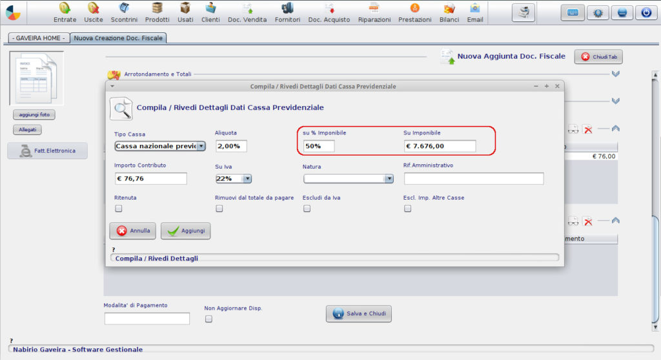Expand the Arrotondamento e Totali chevron
This screenshot has width=661, height=360.
click(615, 74)
